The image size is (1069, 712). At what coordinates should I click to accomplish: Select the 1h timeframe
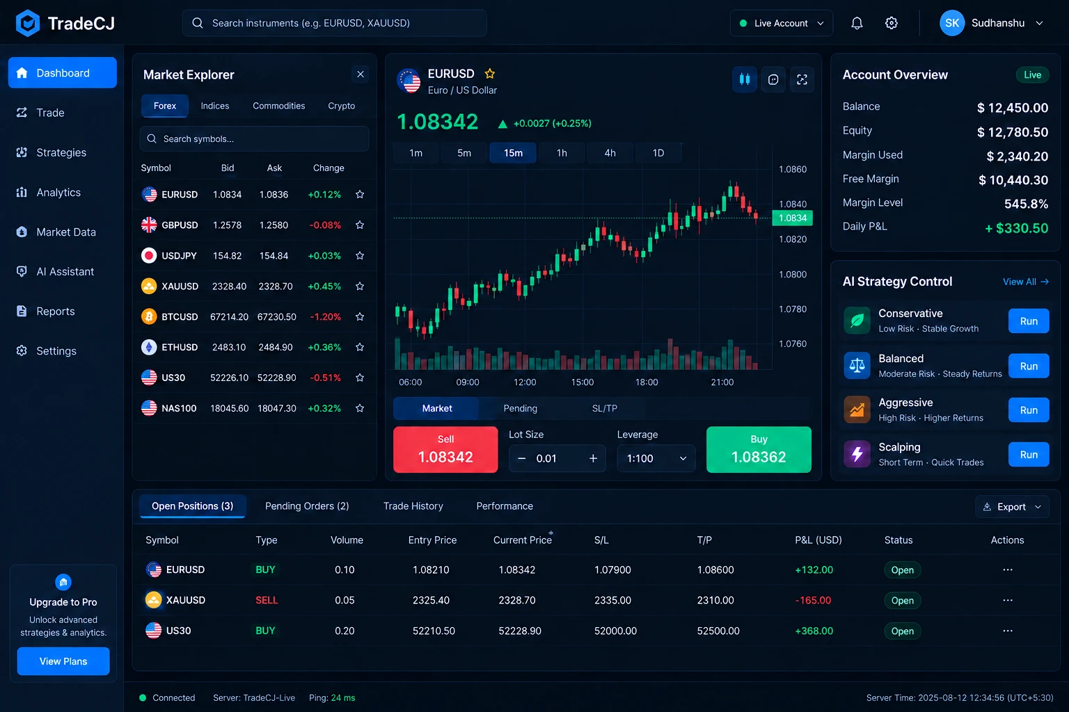point(562,153)
